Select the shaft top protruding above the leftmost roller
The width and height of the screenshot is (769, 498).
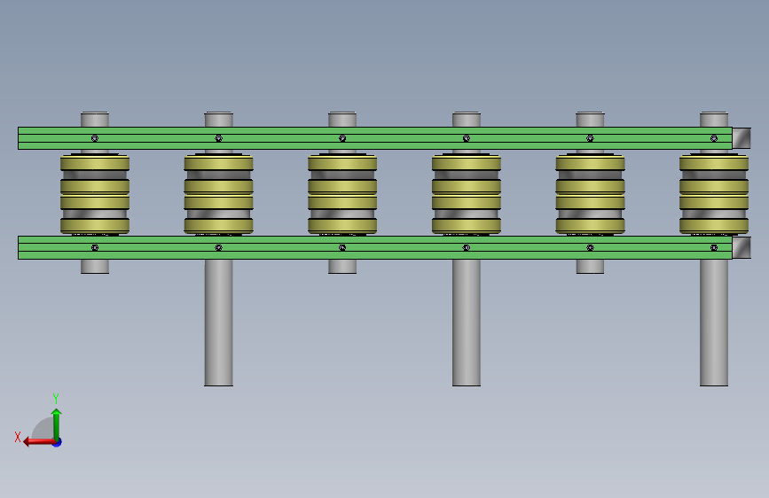pos(95,120)
